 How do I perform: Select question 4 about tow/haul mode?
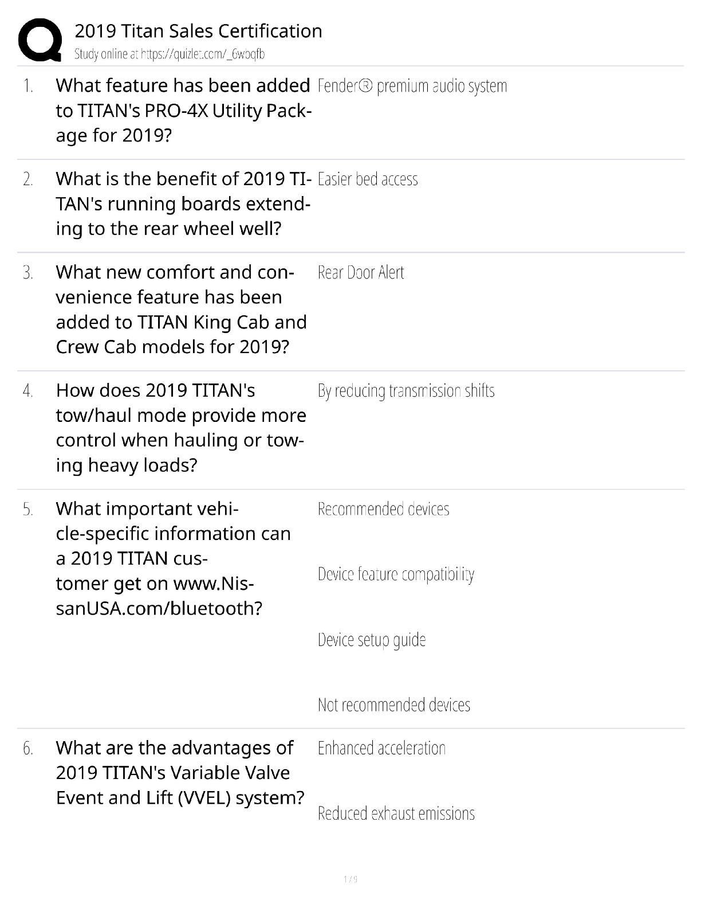click(x=181, y=427)
